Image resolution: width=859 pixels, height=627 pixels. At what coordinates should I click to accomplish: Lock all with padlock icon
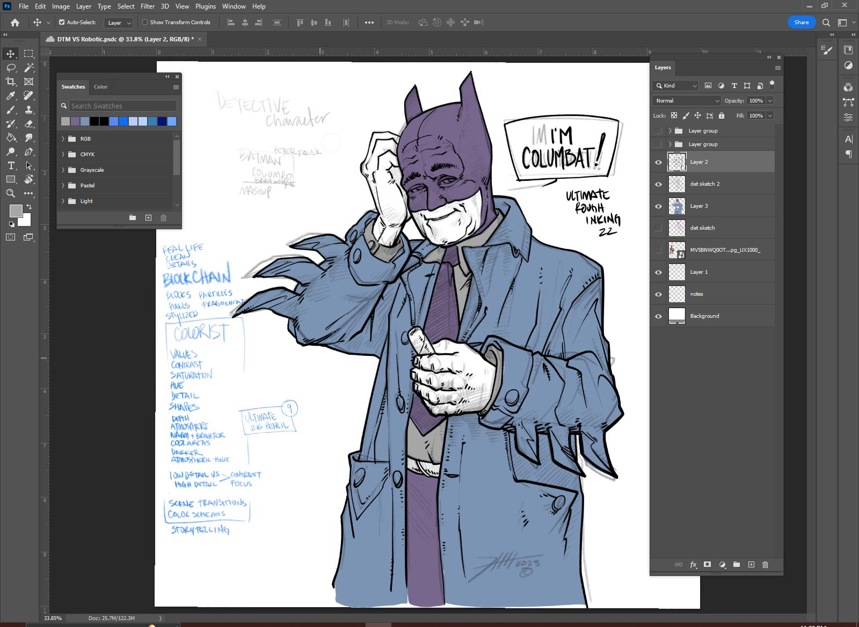coord(722,115)
